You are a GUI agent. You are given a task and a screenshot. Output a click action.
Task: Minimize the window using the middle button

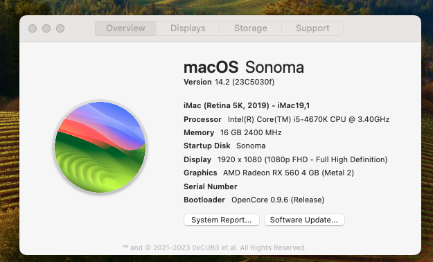46,28
